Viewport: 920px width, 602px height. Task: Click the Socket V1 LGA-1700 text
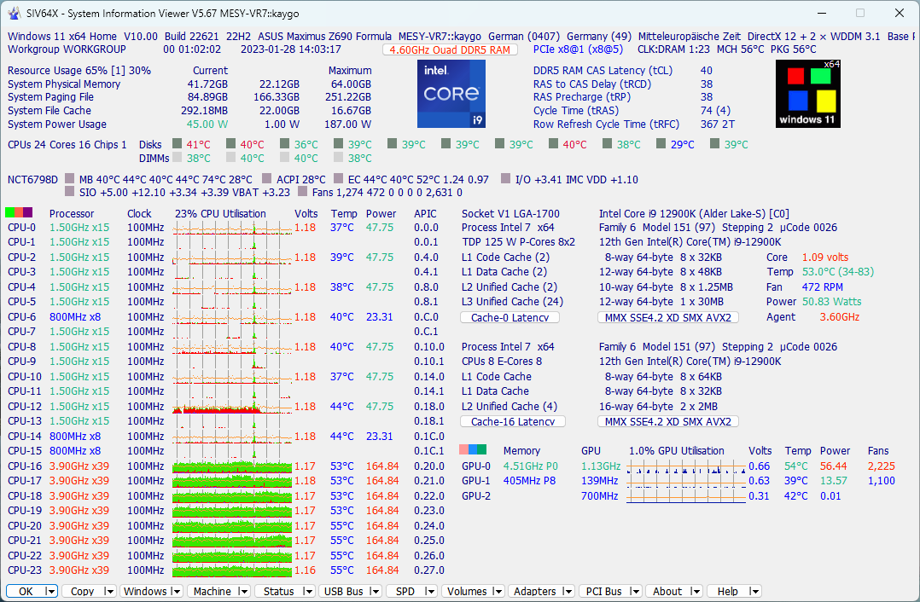click(510, 213)
